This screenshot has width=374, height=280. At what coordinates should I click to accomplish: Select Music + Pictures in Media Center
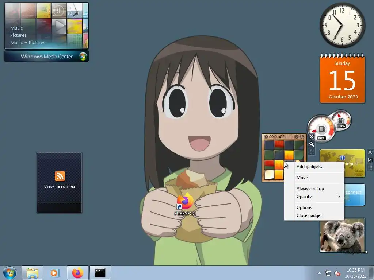pos(28,43)
